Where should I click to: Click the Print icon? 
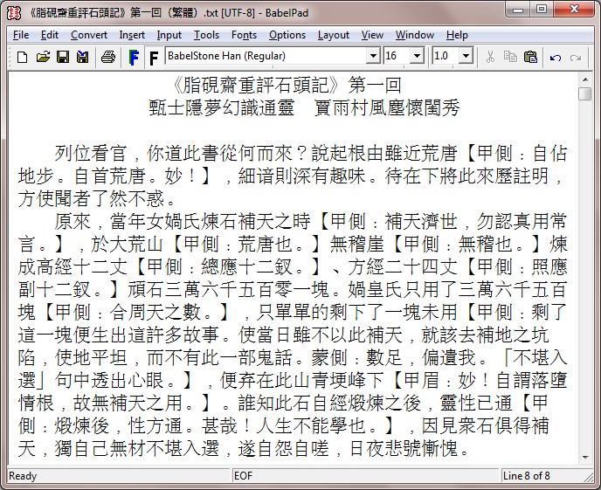click(107, 57)
